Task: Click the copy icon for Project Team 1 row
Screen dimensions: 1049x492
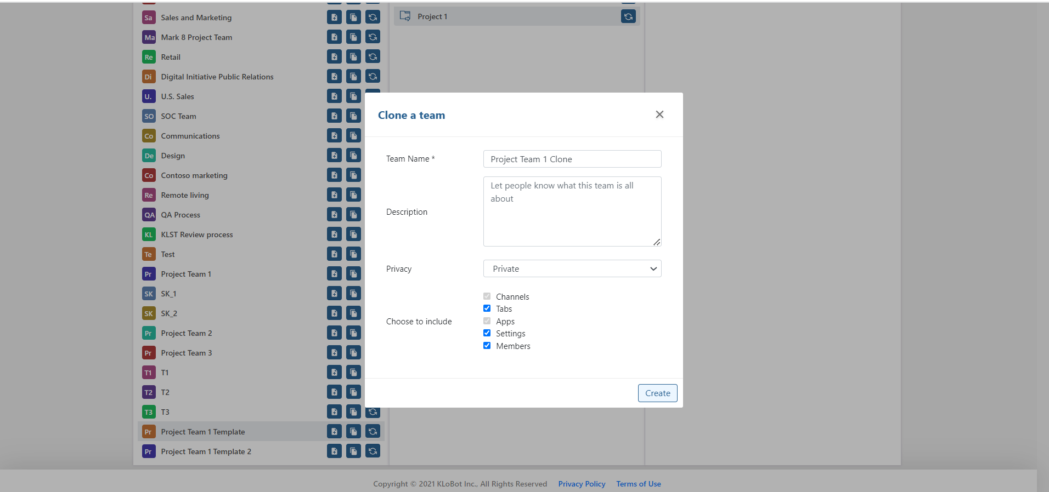Action: 353,274
